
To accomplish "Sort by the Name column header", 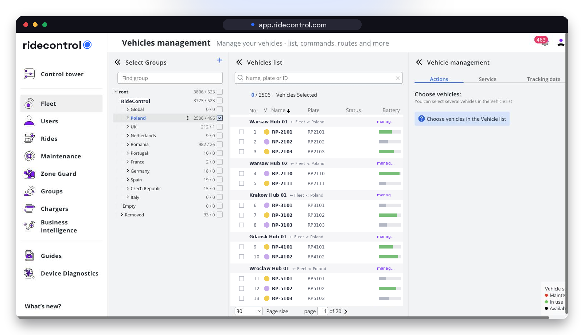I will (280, 110).
